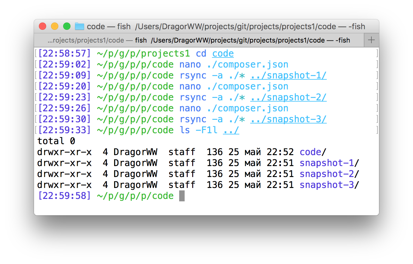Viewport: 413px width, 264px height.
Task: Click the [22:59:33] timestamp
Action: (64, 130)
